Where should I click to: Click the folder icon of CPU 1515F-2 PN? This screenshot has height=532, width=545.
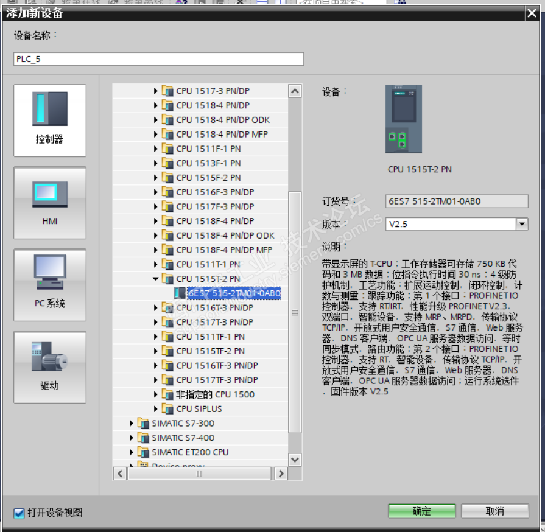click(x=167, y=178)
